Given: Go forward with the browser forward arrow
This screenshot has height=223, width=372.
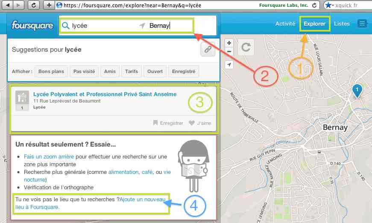Looking at the screenshot, I should coord(18,5).
